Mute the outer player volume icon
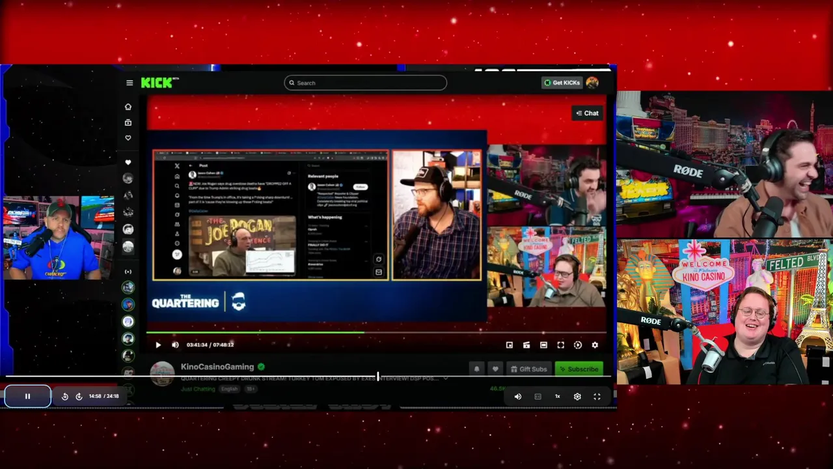Screen dimensions: 833x469 click(517, 396)
